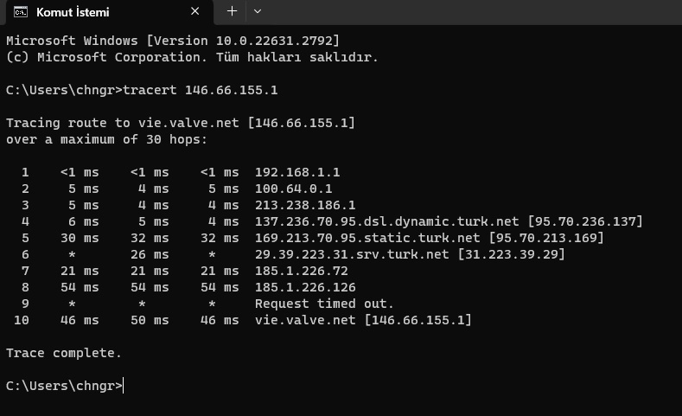Select the Komut İstemi tab title
The height and width of the screenshot is (416, 682).
(73, 12)
